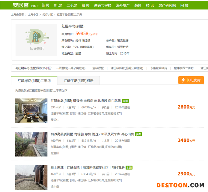Click the 暂无图片 placeholder house image

[36, 40]
